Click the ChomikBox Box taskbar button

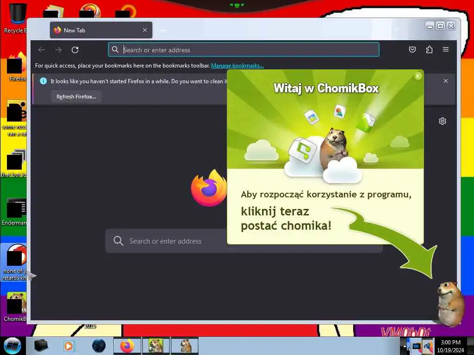point(156,346)
